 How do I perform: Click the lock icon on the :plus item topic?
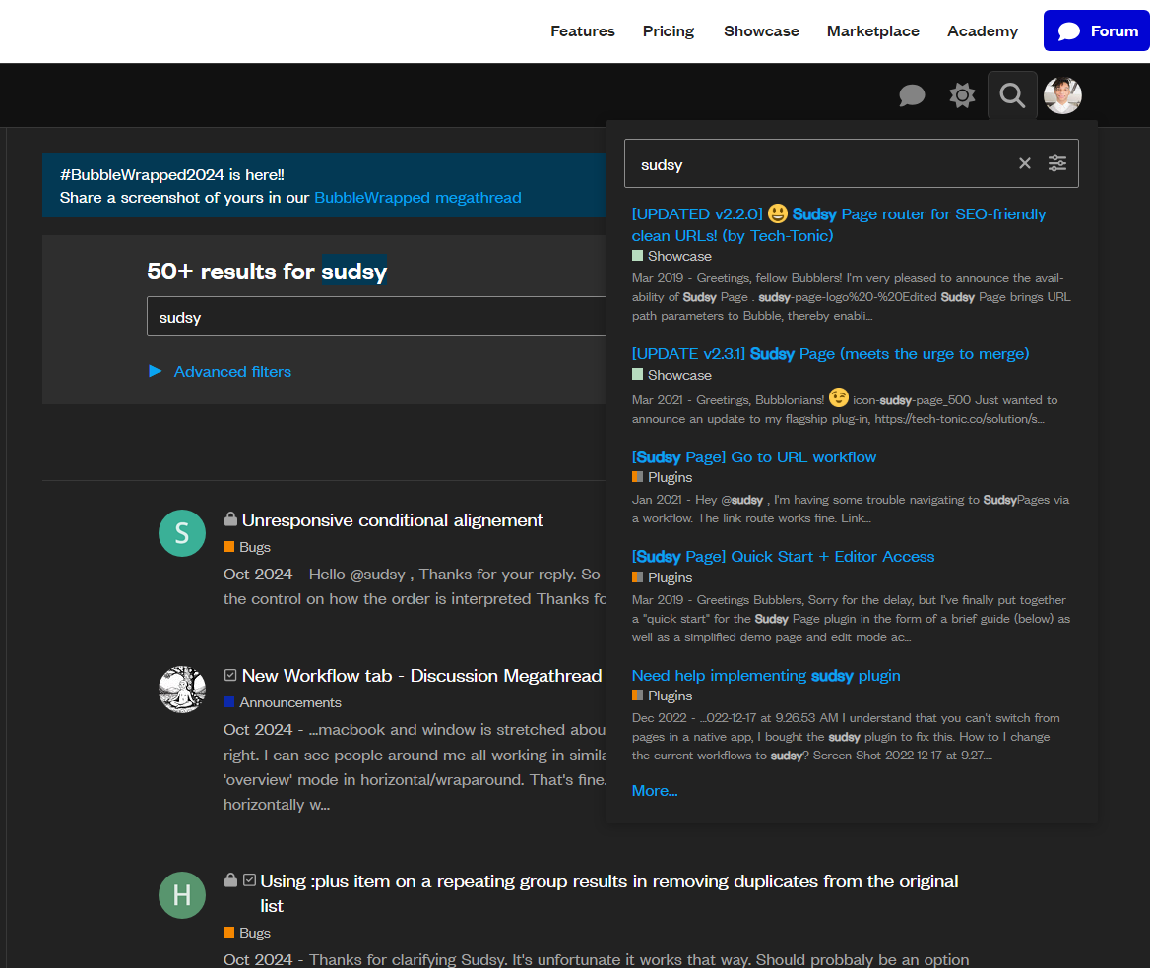point(230,879)
